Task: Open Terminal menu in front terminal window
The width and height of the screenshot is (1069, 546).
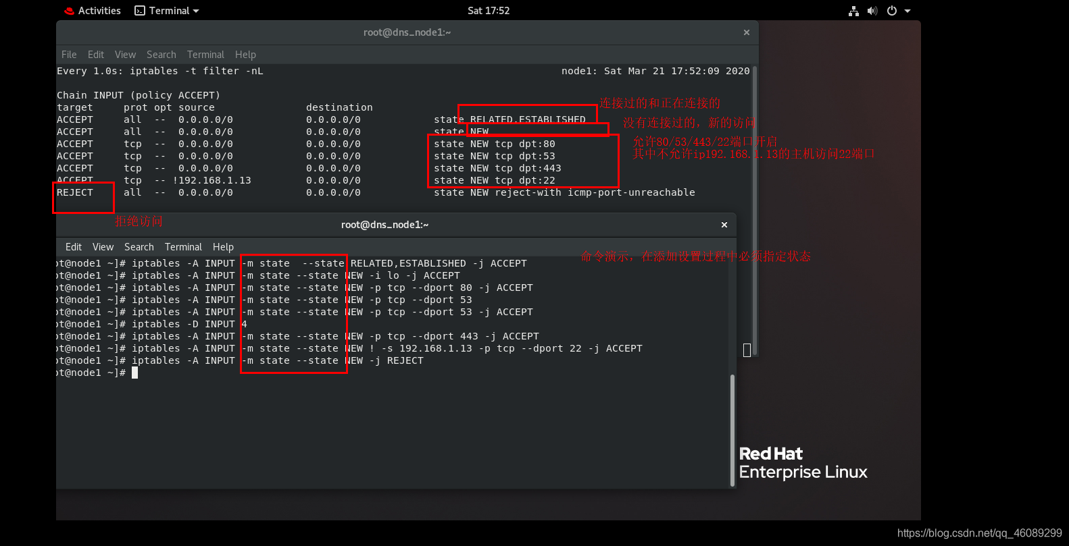Action: (x=183, y=247)
